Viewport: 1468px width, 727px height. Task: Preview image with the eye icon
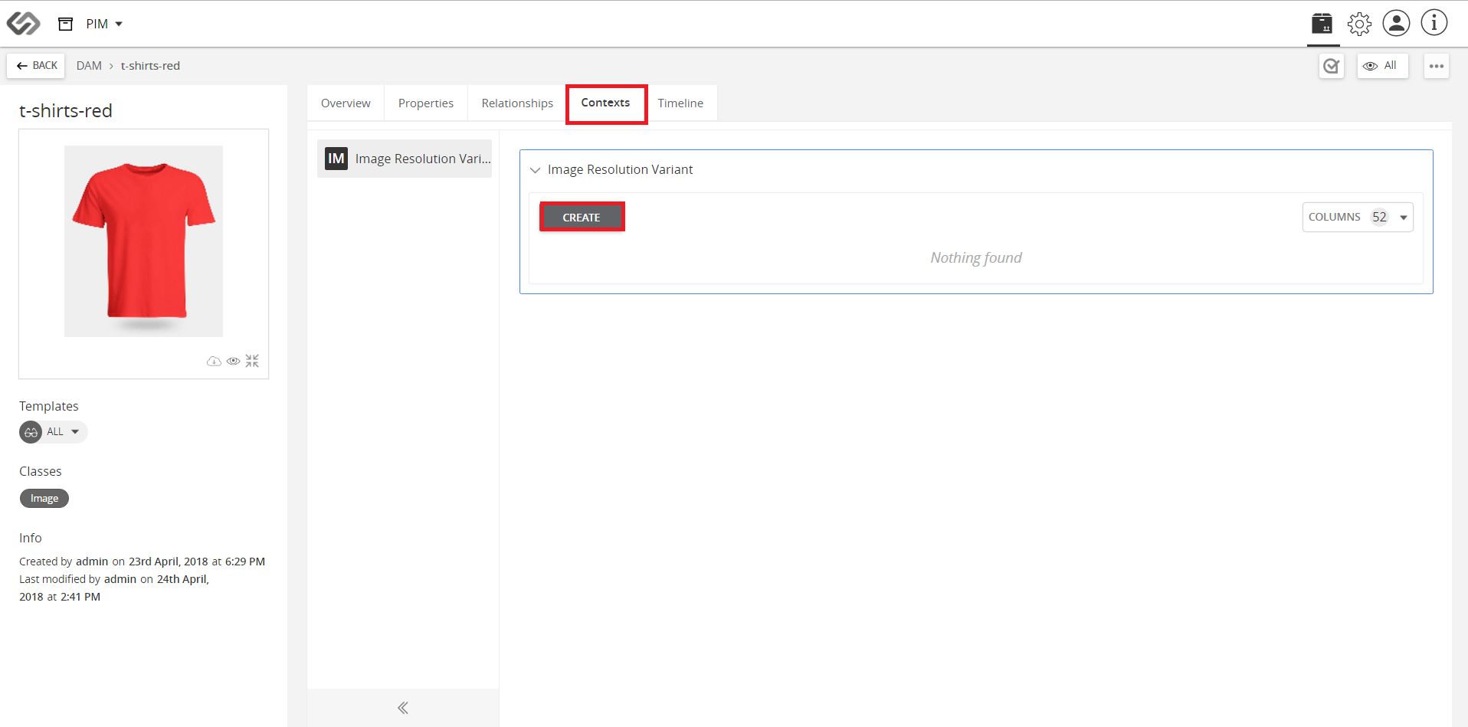(x=234, y=361)
